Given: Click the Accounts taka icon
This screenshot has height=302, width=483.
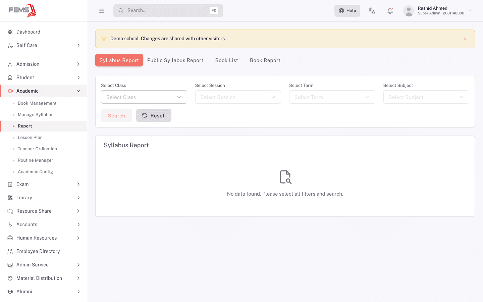Looking at the screenshot, I should pos(10,224).
